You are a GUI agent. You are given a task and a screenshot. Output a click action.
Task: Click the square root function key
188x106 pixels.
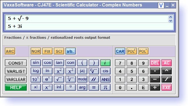pos(59,79)
